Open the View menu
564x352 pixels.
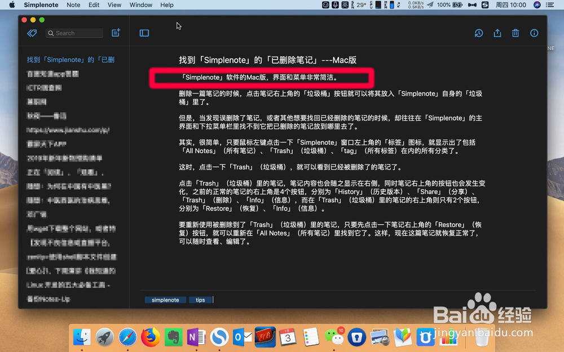click(x=114, y=5)
